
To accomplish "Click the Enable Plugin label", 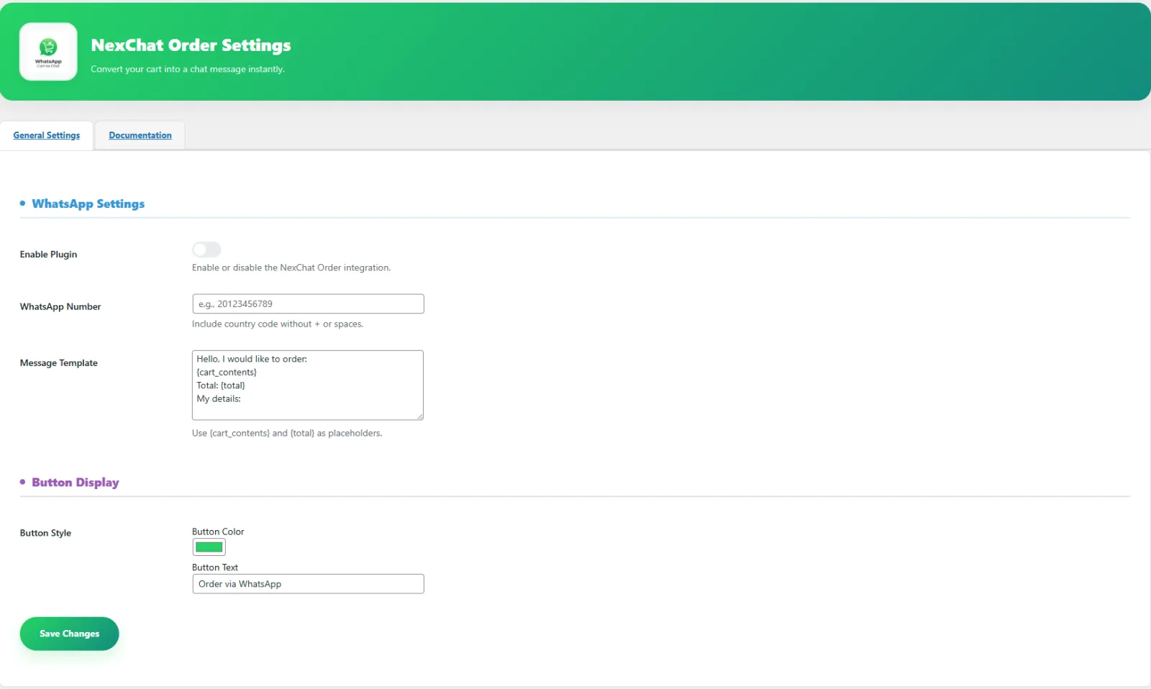I will 48,255.
